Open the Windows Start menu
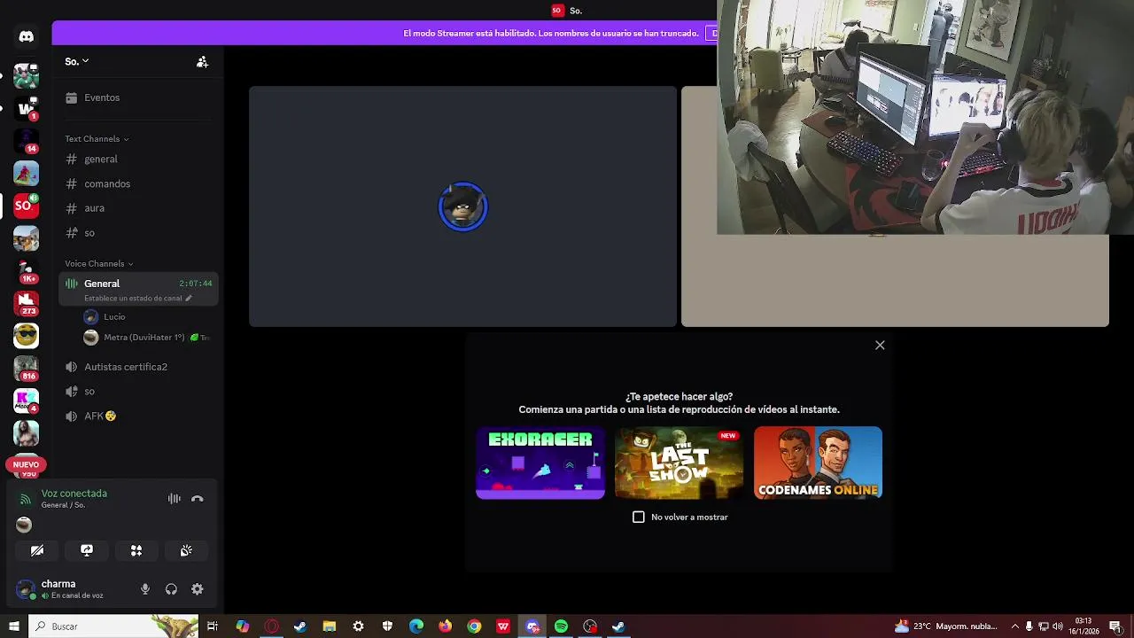Screen dimensions: 1134x638 point(13,626)
